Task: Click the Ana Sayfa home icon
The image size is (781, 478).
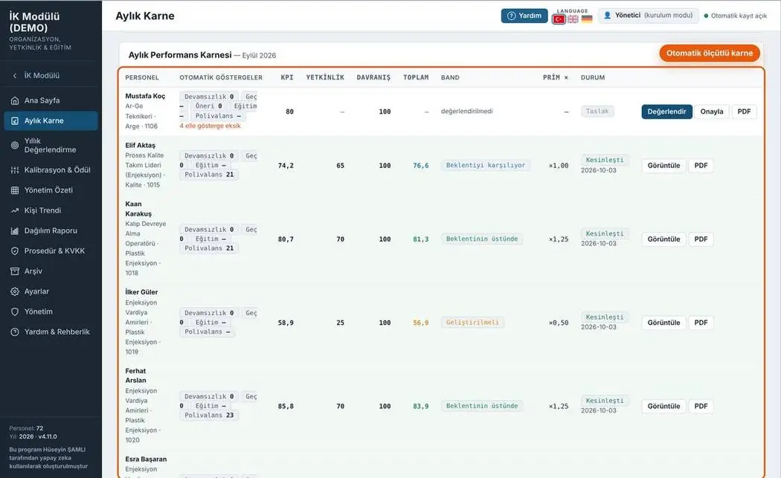Action: 15,100
